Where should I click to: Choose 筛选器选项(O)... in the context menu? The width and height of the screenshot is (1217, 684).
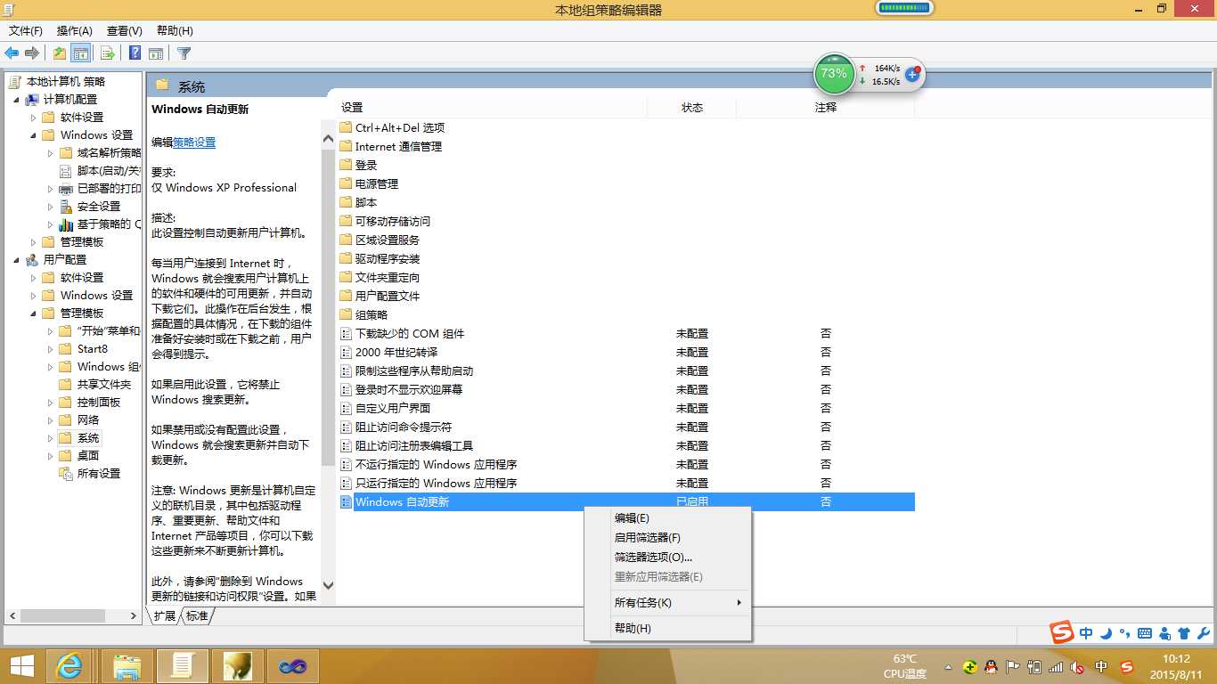click(667, 558)
